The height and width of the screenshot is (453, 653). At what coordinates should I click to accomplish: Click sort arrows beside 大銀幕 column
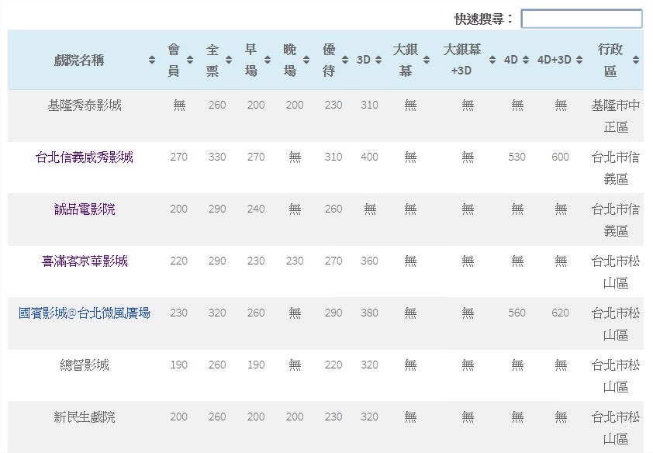point(426,61)
